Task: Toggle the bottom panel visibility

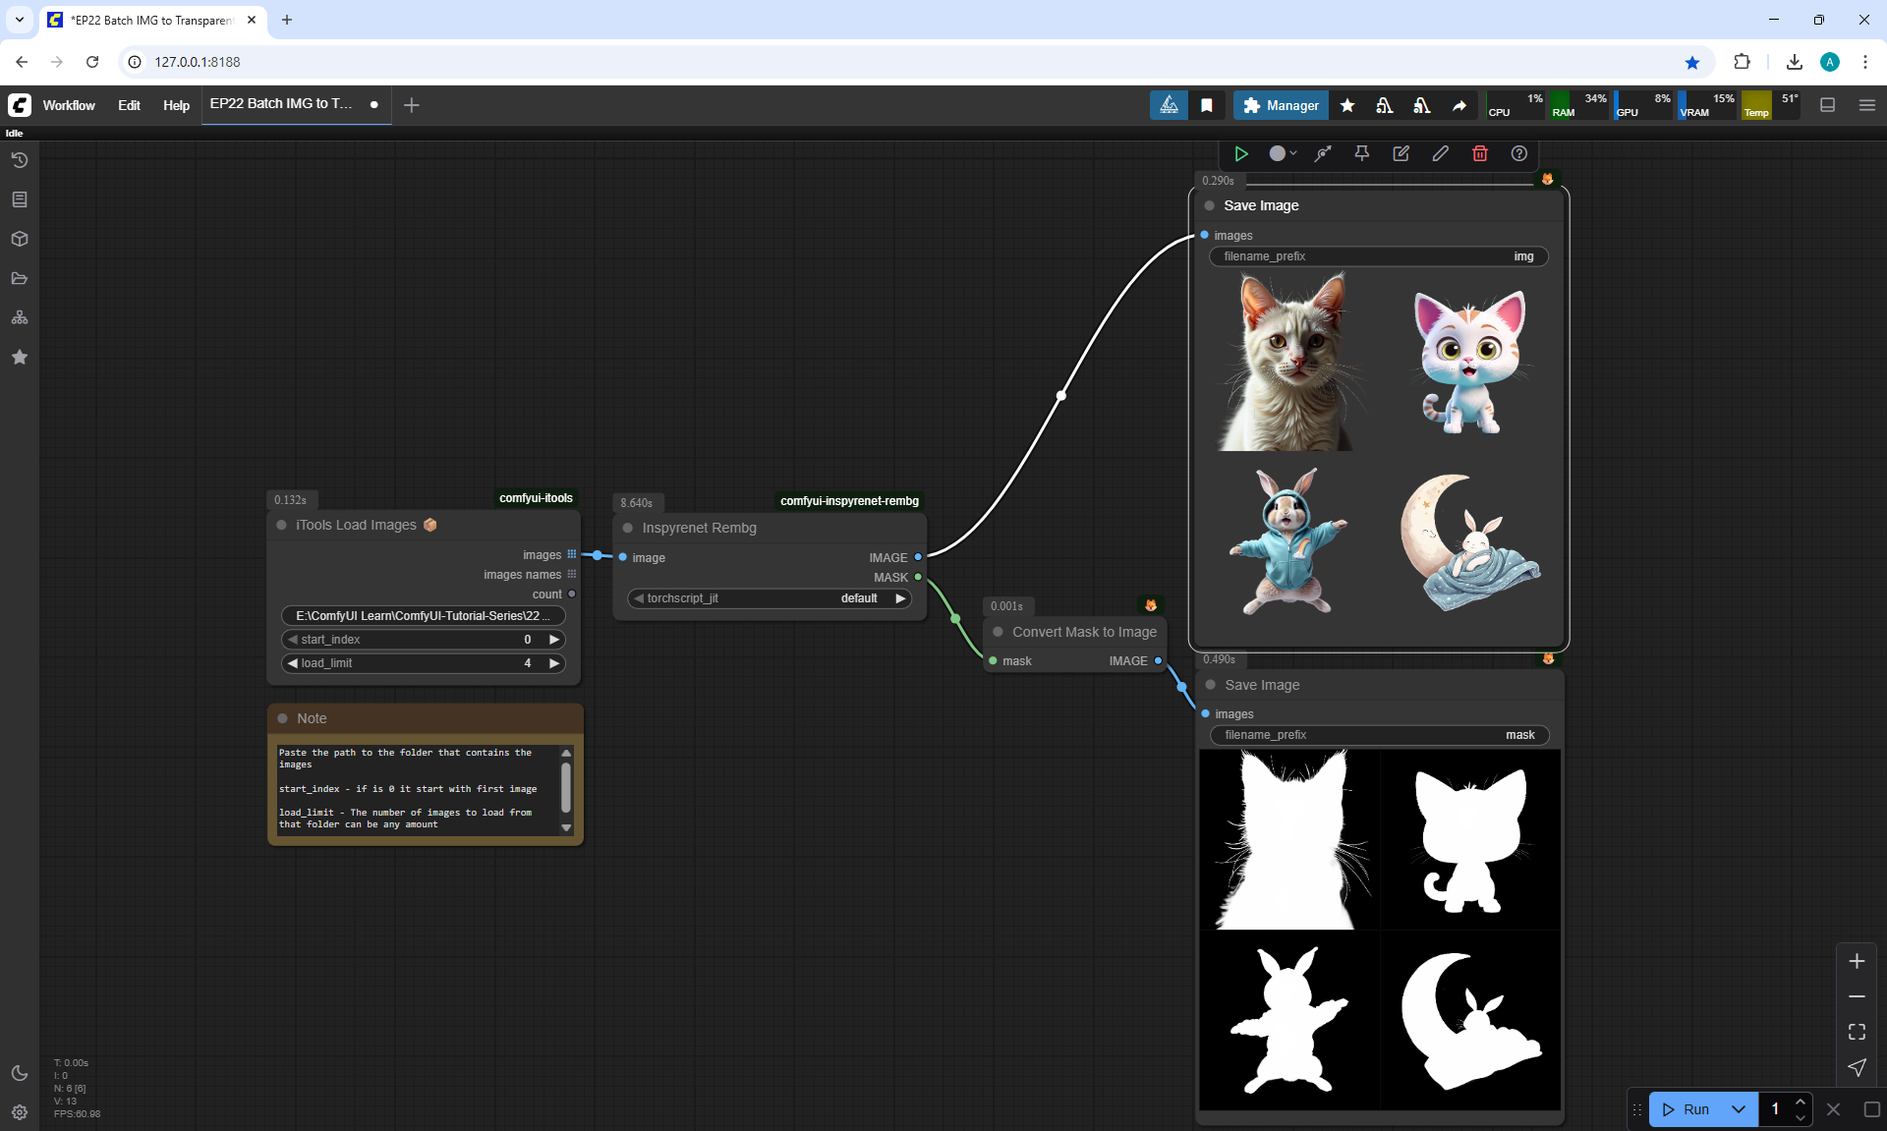Action: (x=1827, y=105)
